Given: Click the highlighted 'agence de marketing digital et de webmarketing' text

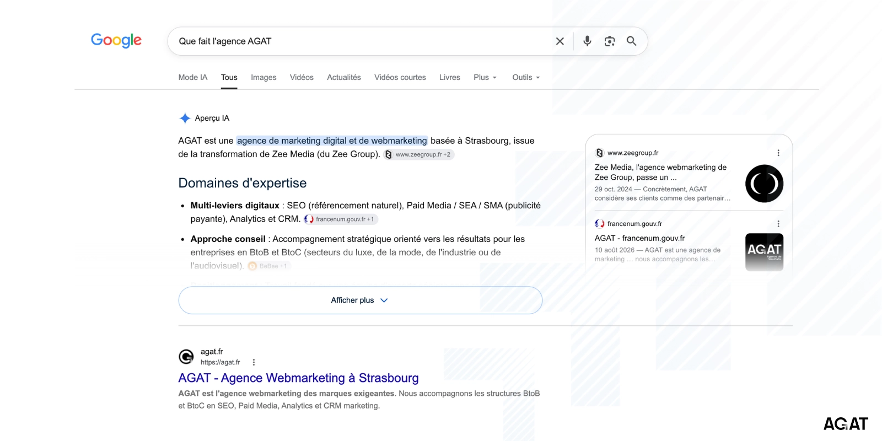Looking at the screenshot, I should [332, 141].
